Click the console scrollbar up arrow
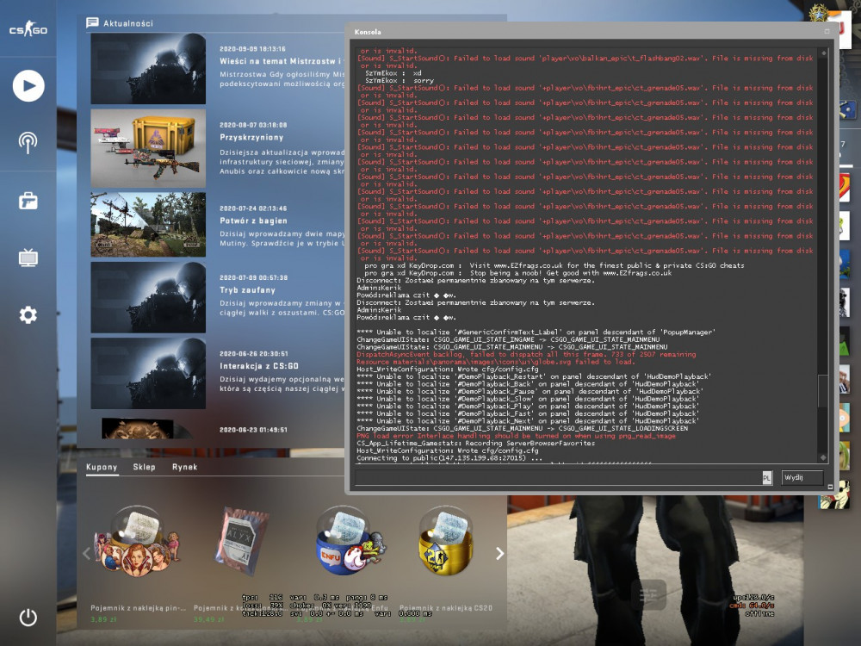 click(823, 53)
